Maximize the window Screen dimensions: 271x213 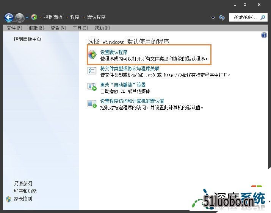245,5
